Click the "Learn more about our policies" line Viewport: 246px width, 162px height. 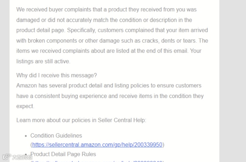tap(81, 120)
